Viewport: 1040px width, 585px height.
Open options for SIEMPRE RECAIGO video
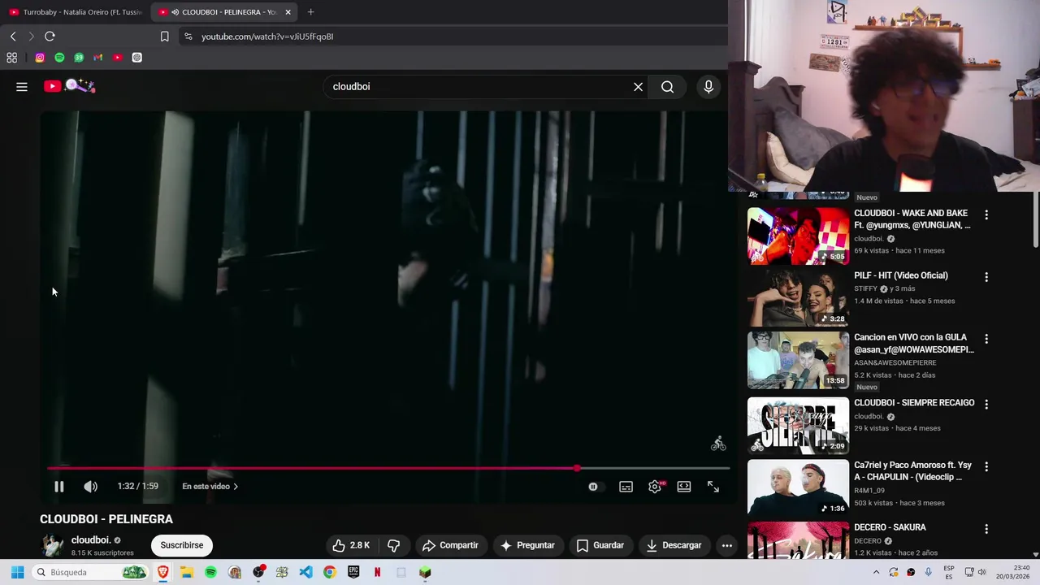(x=986, y=404)
